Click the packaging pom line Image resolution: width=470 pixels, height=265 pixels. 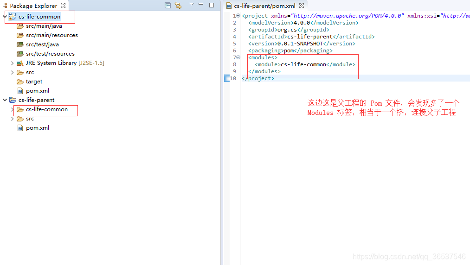tap(290, 50)
